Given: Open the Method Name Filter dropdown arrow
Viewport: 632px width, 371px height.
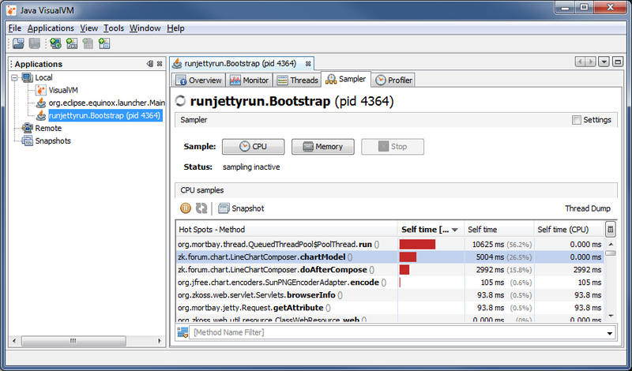Looking at the screenshot, I should click(x=609, y=333).
